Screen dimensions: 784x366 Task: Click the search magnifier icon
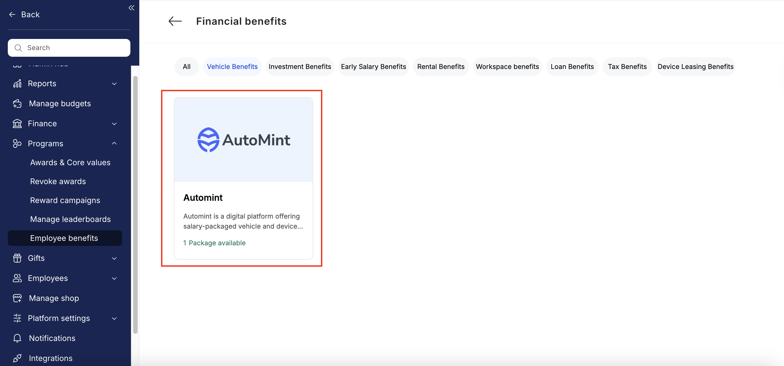[18, 48]
